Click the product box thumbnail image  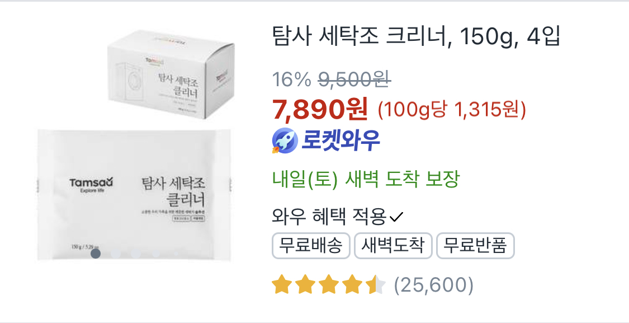point(171,74)
